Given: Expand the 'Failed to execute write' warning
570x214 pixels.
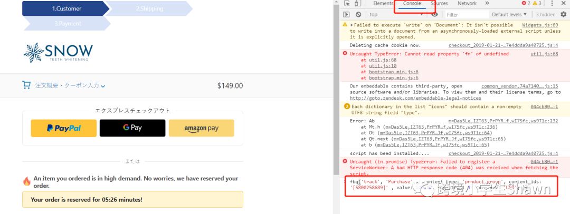Looking at the screenshot, I should coord(345,25).
